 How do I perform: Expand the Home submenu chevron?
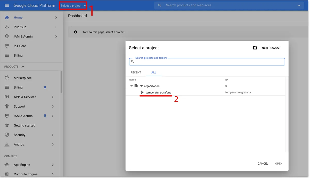point(56,17)
